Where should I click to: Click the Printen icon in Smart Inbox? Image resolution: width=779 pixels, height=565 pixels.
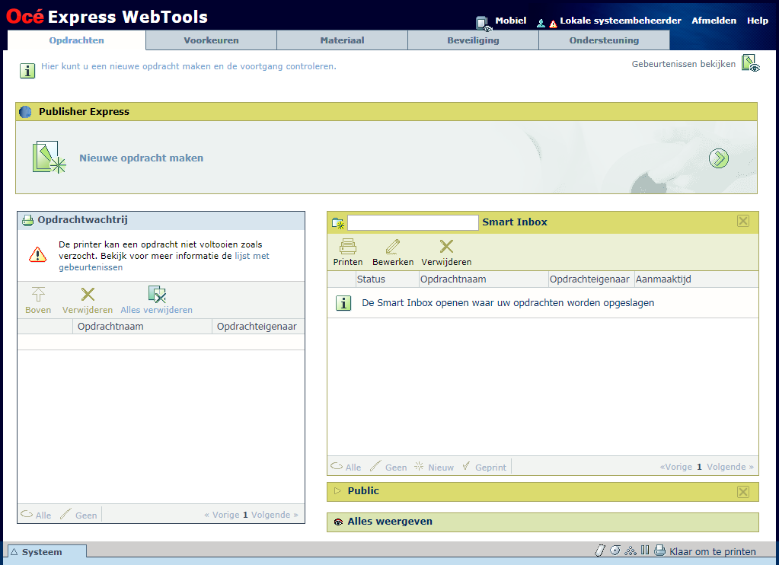pyautogui.click(x=348, y=247)
